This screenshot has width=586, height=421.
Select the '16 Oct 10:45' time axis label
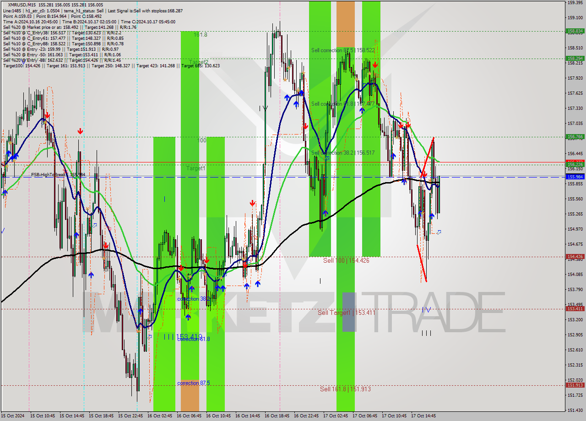[x=218, y=416]
